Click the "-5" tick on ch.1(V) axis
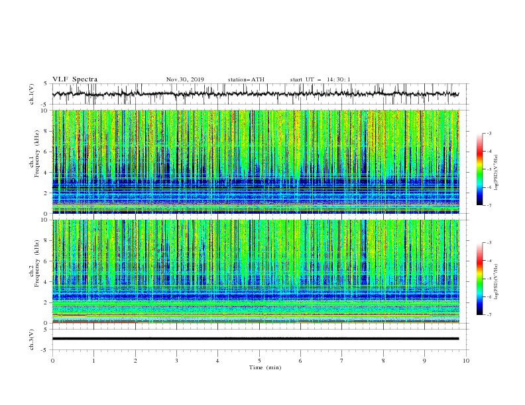 (x=45, y=105)
